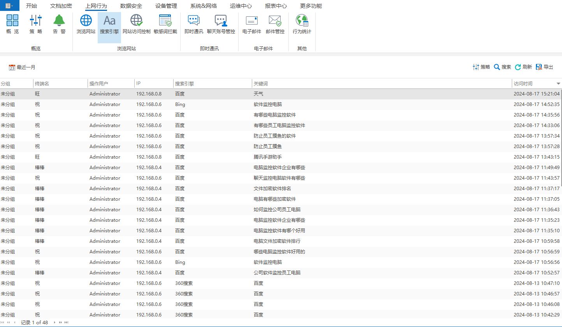This screenshot has height=327, width=562.
Task: Select keyword 文件加密软件排名
Action: tap(272, 189)
